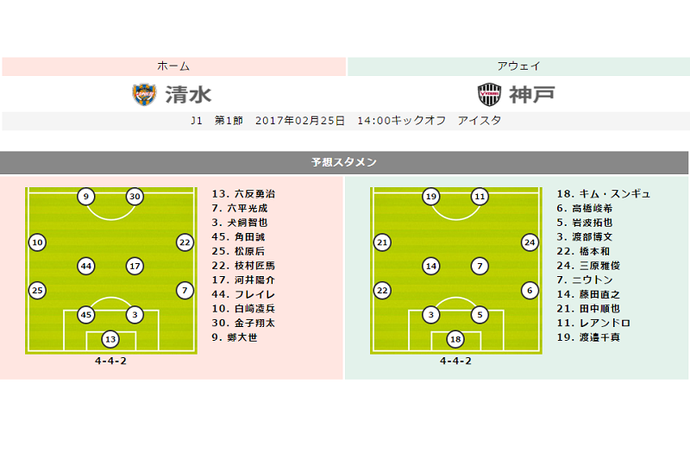Click Kobe right-side circle number 24
This screenshot has width=690, height=459.
pos(530,242)
